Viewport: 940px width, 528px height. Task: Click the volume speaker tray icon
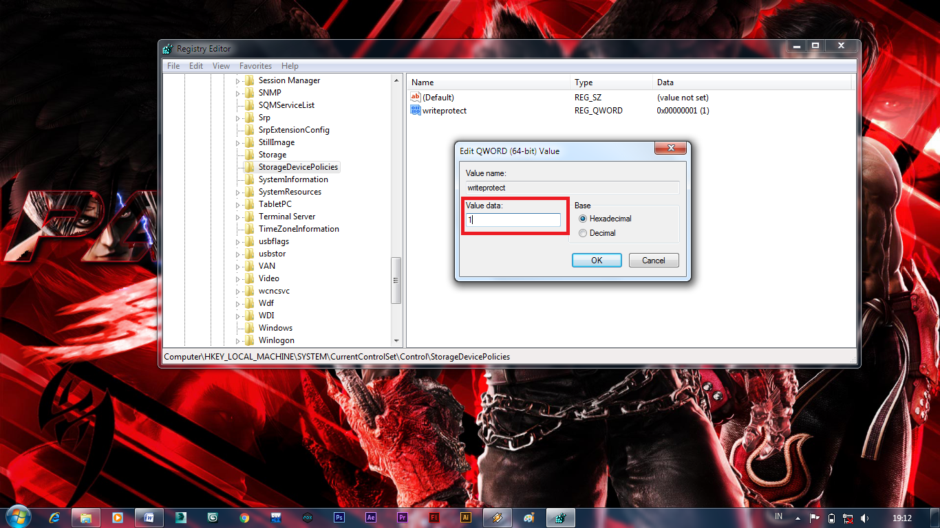(865, 518)
